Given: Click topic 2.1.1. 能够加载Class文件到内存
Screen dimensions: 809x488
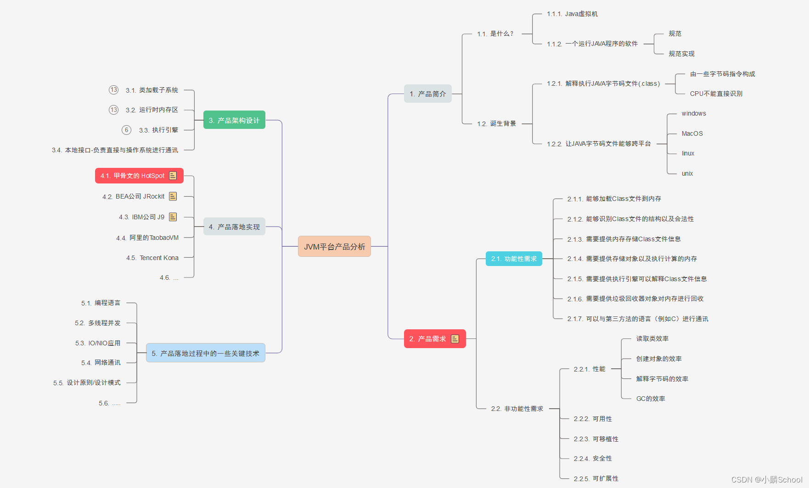Looking at the screenshot, I should click(x=614, y=199).
